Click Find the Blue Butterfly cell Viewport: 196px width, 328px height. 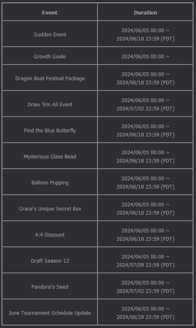[x=50, y=130]
